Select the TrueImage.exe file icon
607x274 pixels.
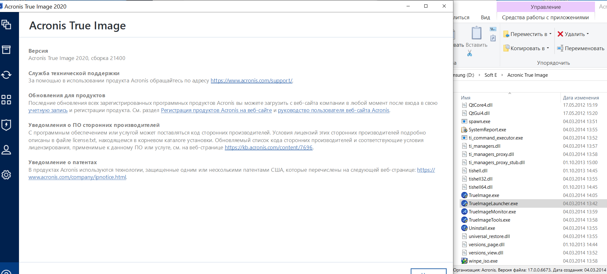click(x=464, y=195)
